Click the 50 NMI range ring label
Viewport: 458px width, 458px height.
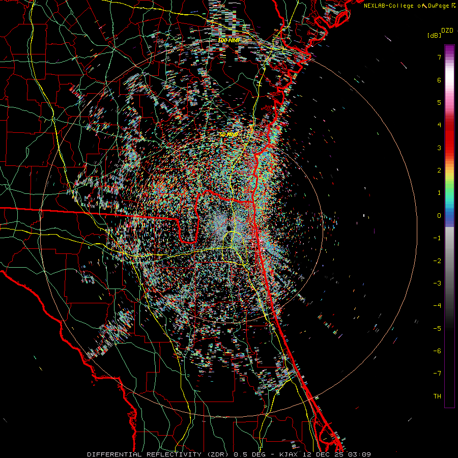point(228,134)
